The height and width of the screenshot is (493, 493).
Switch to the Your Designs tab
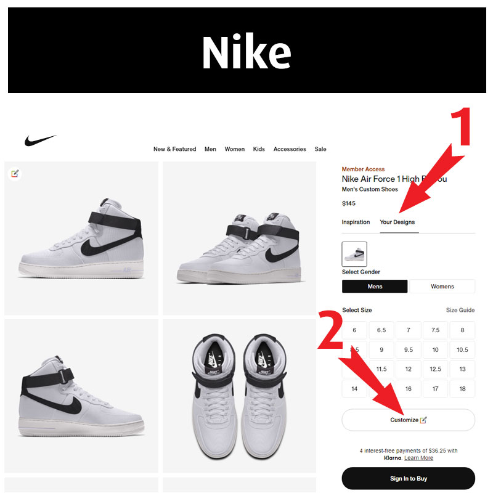(x=397, y=222)
